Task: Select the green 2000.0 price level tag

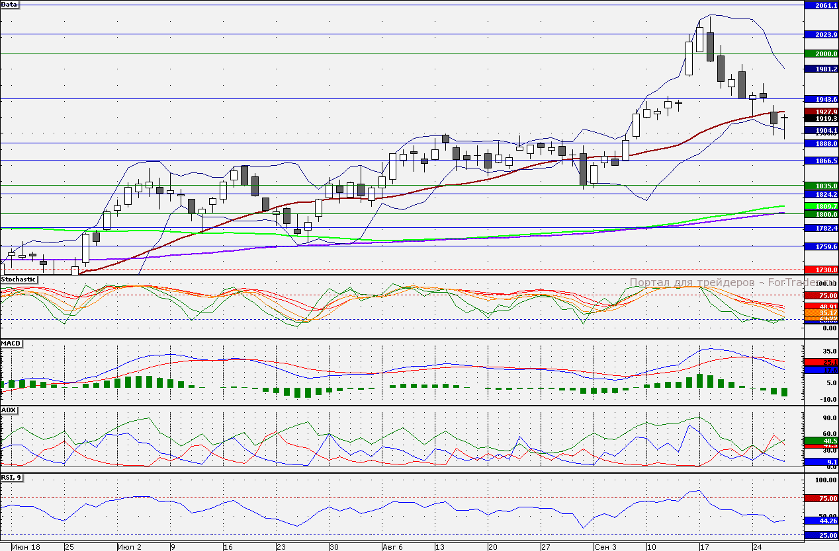Action: click(x=821, y=54)
